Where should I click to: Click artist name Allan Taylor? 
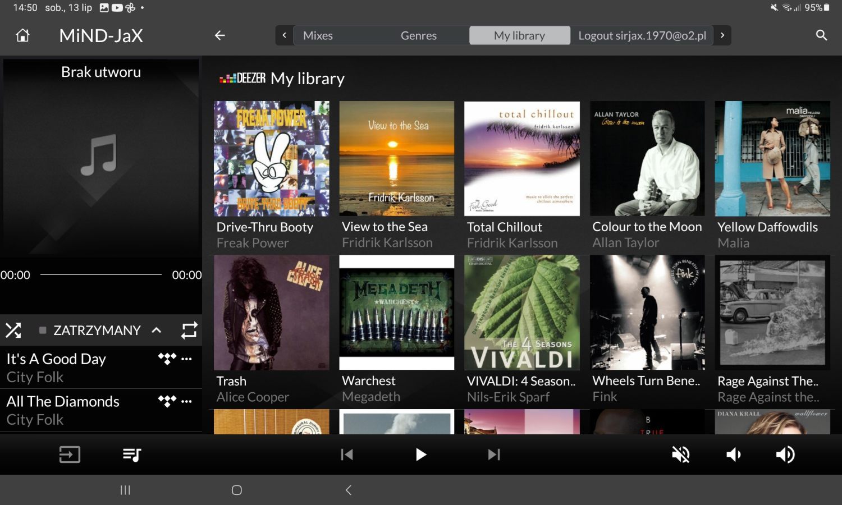(x=625, y=243)
